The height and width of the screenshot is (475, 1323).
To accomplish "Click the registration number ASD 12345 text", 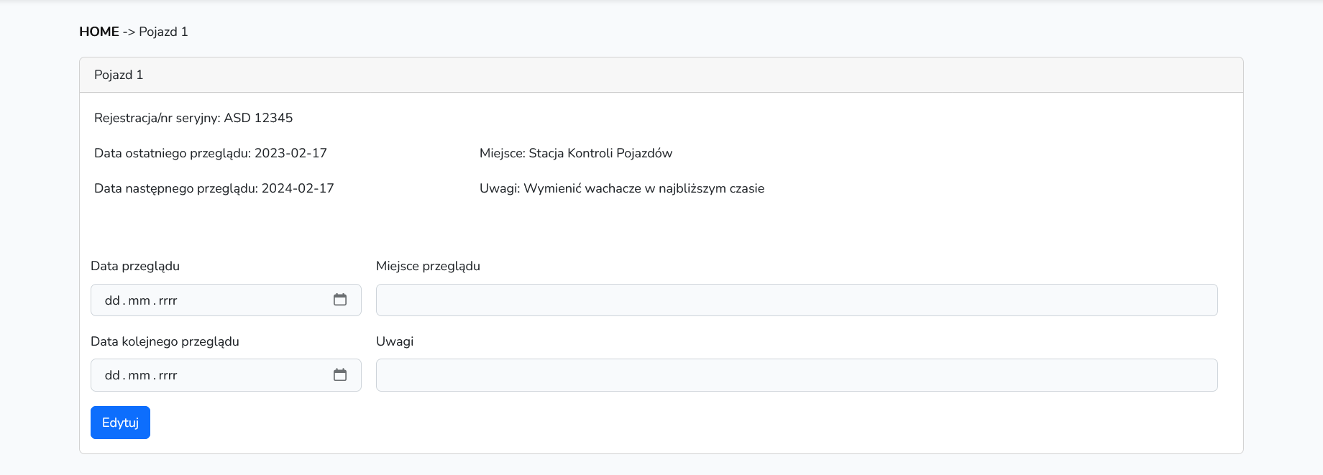I will coord(258,118).
